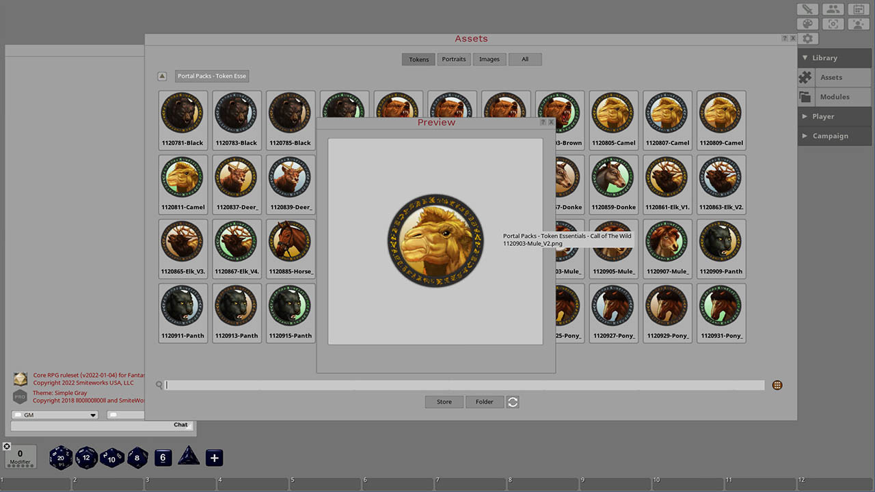Open the character selection icon

pos(858,23)
